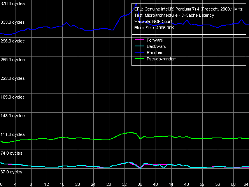Click the Random curve peak near 35
249x187 pixels.
pyautogui.click(x=136, y=4)
